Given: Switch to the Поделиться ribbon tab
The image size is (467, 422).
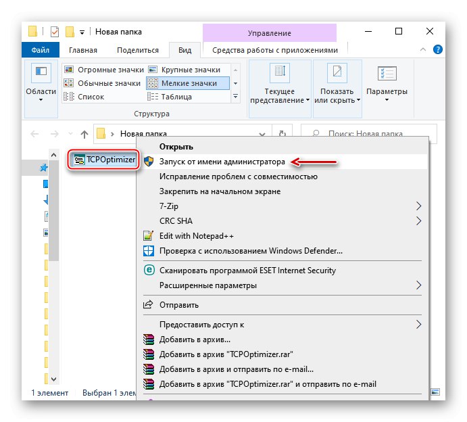Looking at the screenshot, I should point(138,50).
